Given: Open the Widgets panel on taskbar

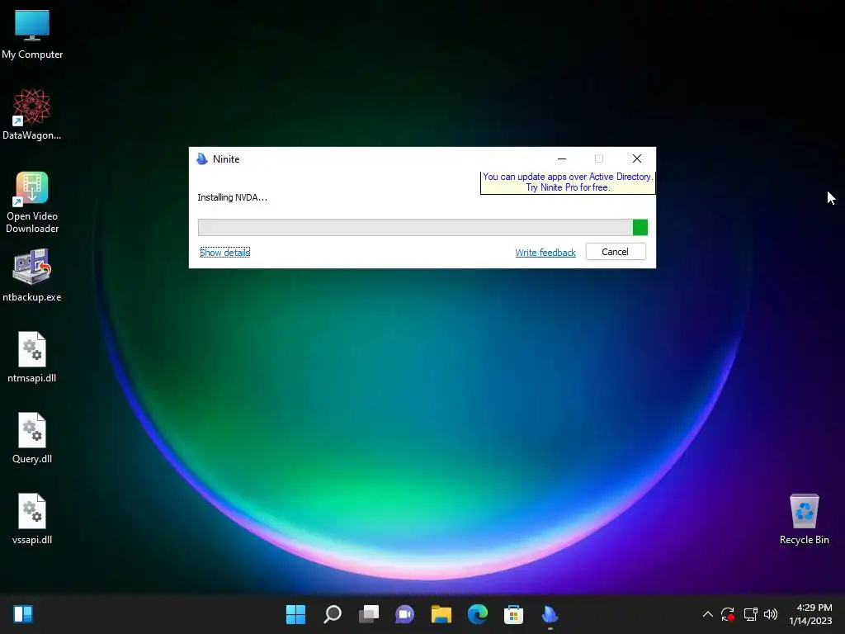Looking at the screenshot, I should click(23, 614).
